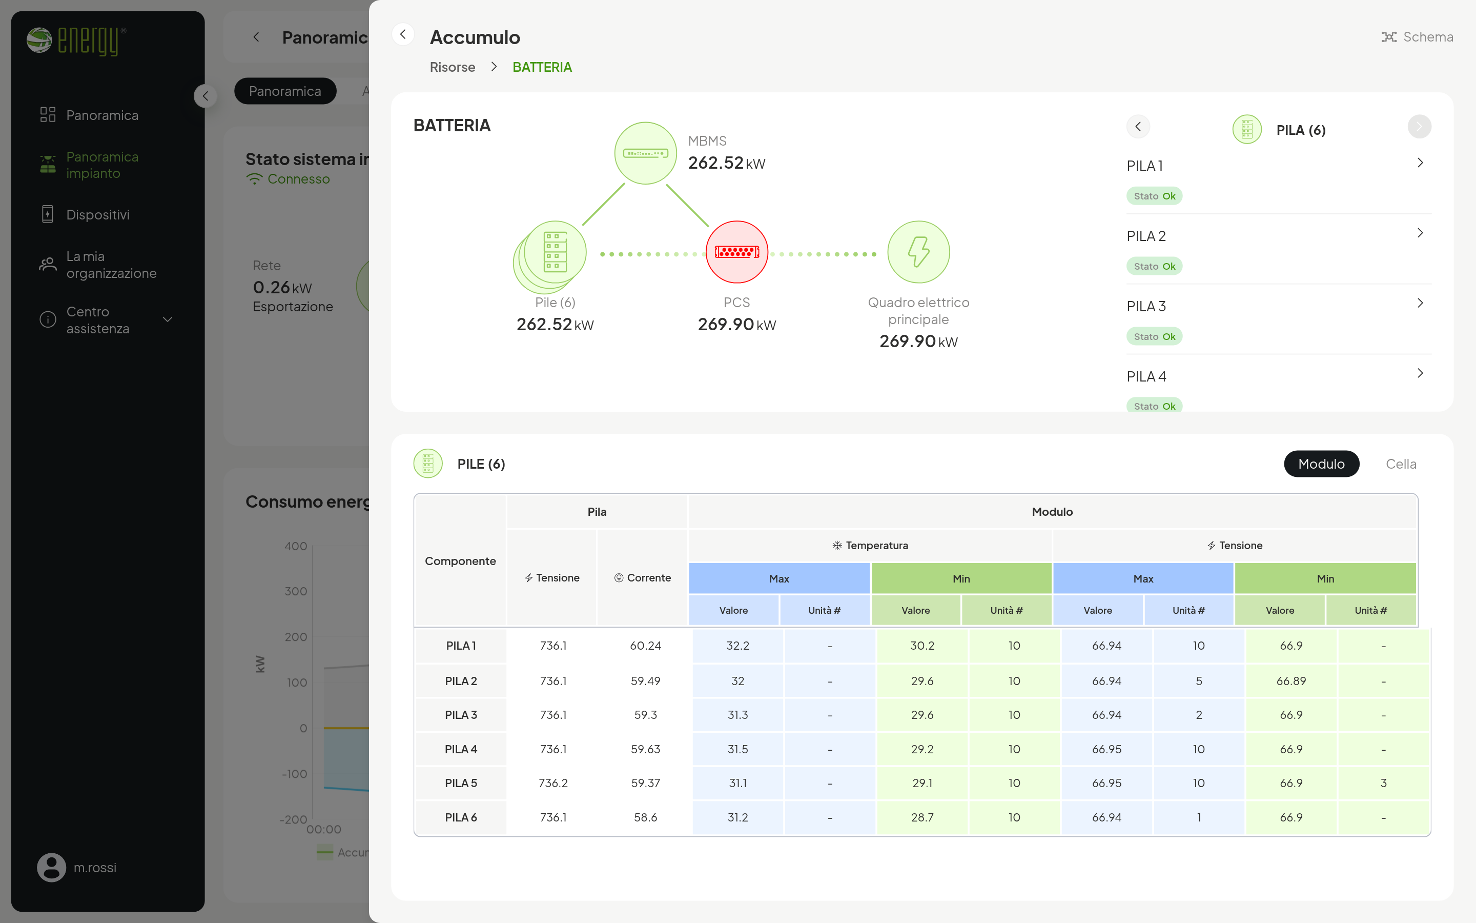Screen dimensions: 1476x923
Task: Collapse the left sidebar with arrow button
Action: click(x=206, y=96)
